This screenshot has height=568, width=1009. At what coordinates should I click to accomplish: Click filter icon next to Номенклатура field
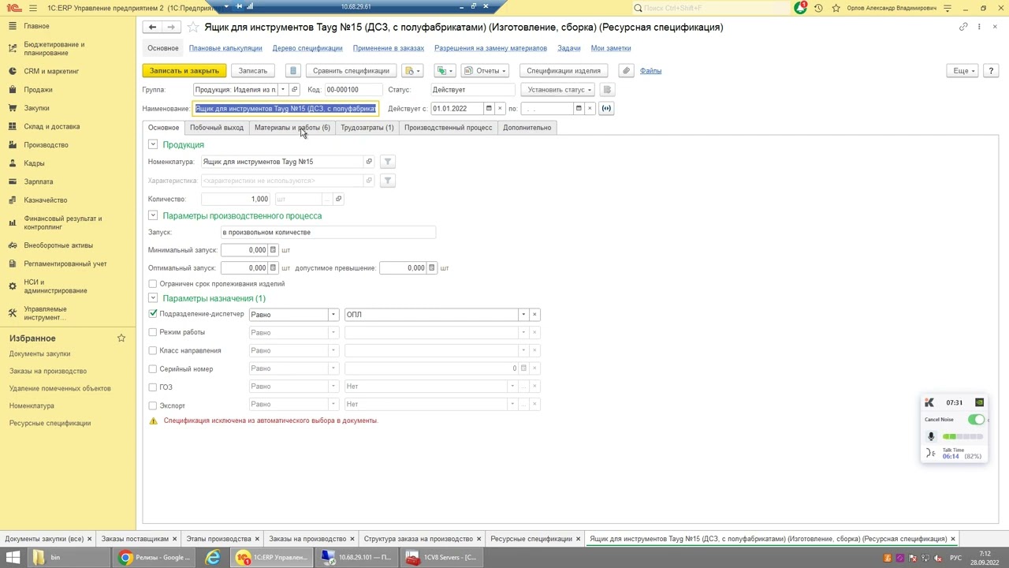point(387,162)
